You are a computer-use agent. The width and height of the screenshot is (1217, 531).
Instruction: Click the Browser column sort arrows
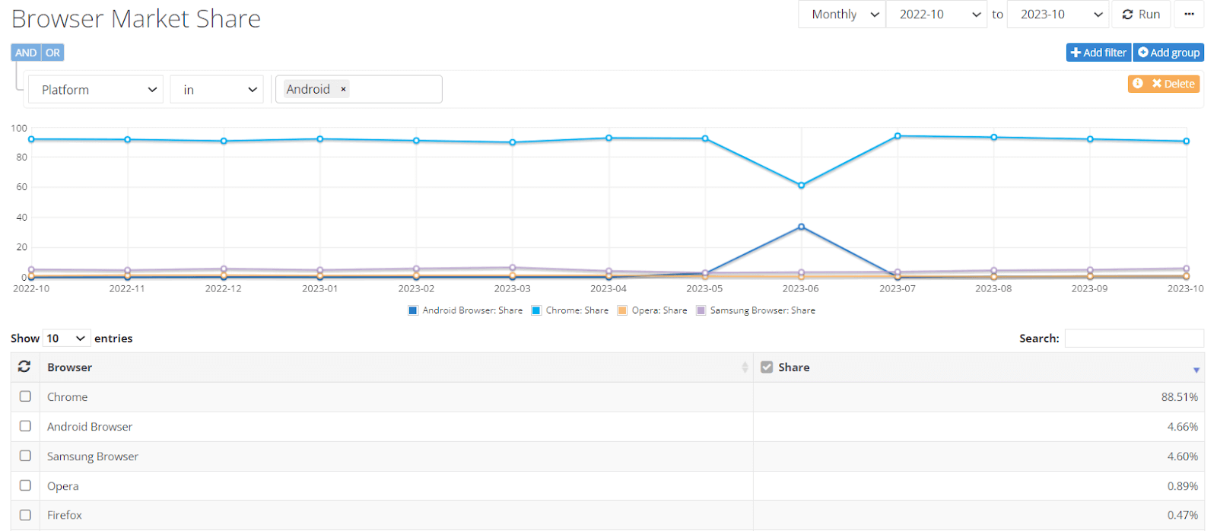tap(745, 367)
